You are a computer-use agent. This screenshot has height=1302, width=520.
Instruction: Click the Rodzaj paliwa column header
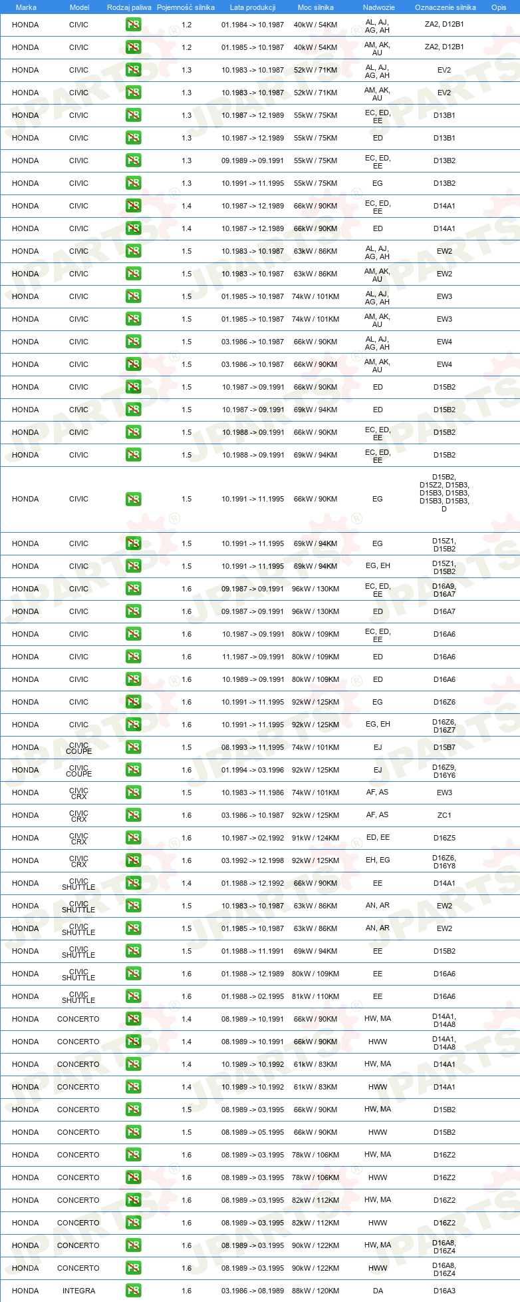pyautogui.click(x=129, y=7)
